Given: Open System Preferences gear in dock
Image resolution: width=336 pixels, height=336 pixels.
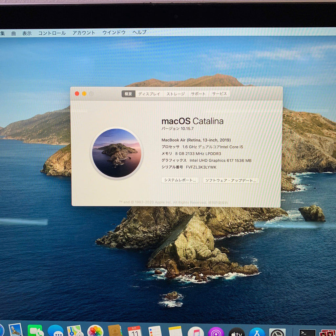Looking at the screenshot, I should tap(277, 332).
